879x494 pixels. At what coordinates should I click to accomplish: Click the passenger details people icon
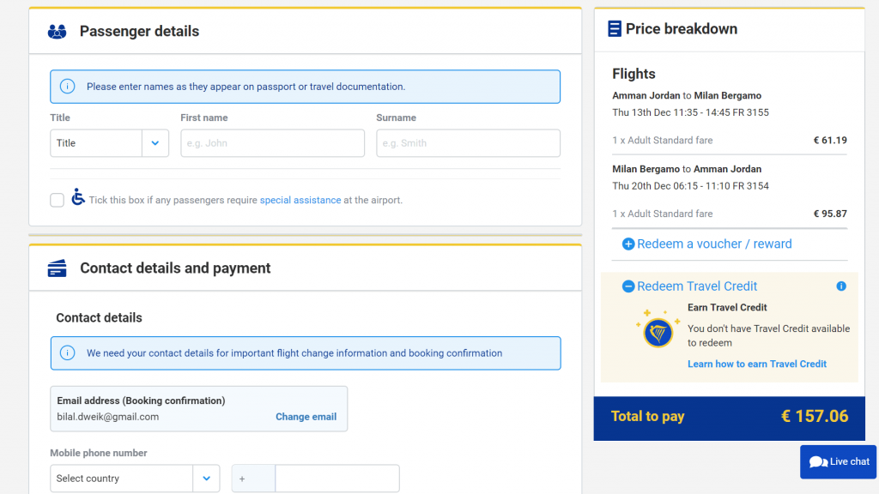(x=58, y=32)
